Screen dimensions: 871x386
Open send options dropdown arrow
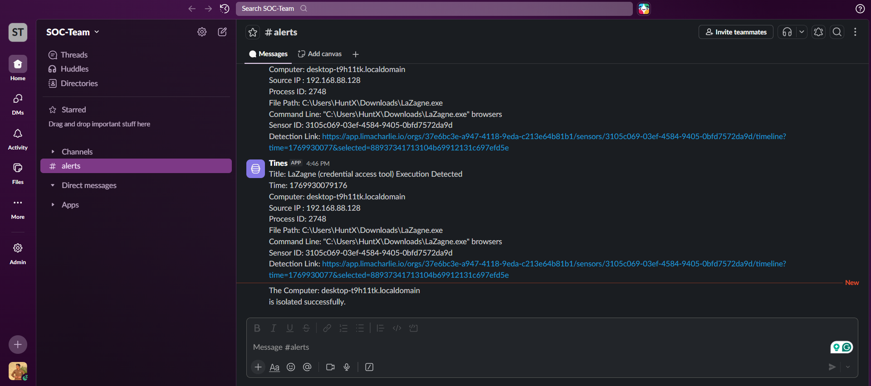point(848,367)
